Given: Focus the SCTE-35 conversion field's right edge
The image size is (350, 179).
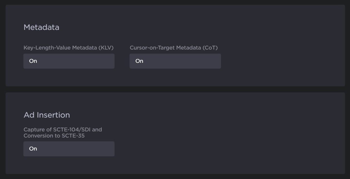Looking at the screenshot, I should click(111, 149).
